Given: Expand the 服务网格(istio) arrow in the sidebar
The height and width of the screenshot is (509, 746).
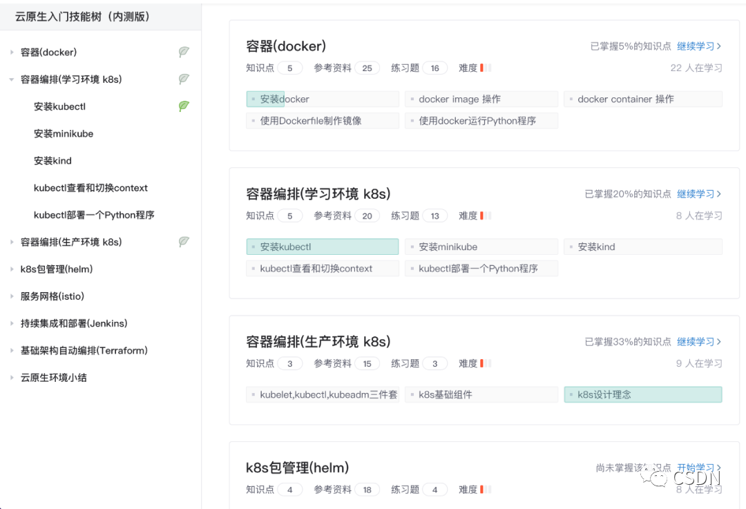Looking at the screenshot, I should pos(12,296).
